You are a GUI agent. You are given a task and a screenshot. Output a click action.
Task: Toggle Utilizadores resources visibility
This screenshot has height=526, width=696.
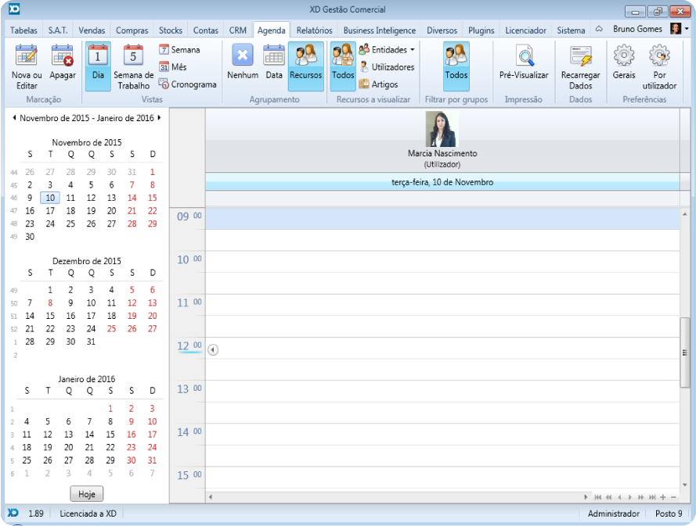pos(387,67)
